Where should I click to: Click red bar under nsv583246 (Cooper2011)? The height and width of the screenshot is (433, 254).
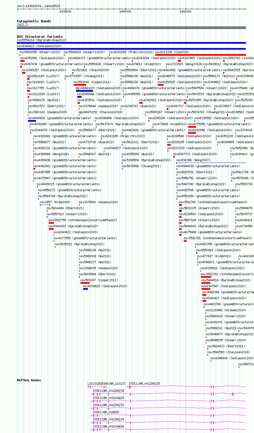pos(80,85)
